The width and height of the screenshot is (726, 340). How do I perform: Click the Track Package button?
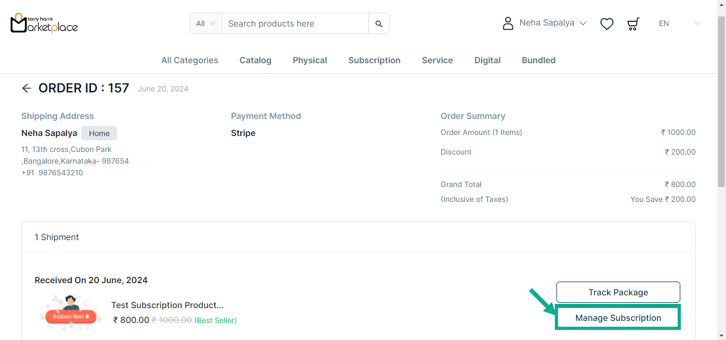pos(618,292)
